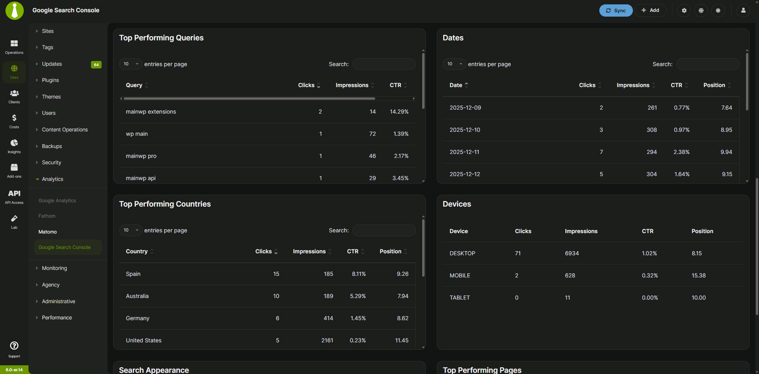Click the Dates panel vertical scrollbar
This screenshot has height=374, width=759.
coord(747,81)
